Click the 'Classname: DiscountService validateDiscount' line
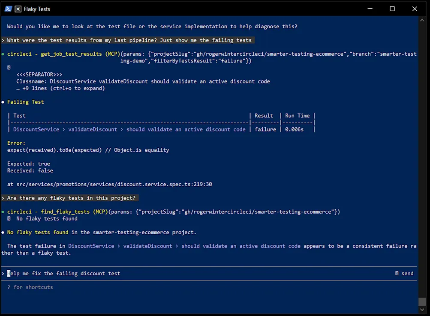Image resolution: width=430 pixels, height=316 pixels. (x=143, y=81)
